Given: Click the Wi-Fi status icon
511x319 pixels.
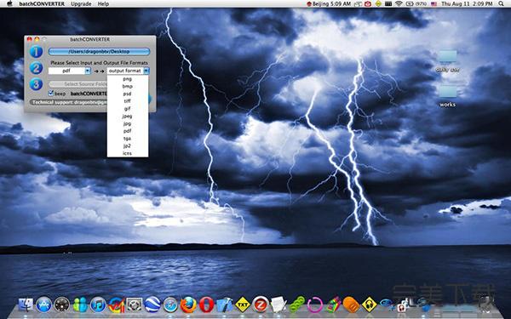Looking at the screenshot, I should click(x=399, y=4).
